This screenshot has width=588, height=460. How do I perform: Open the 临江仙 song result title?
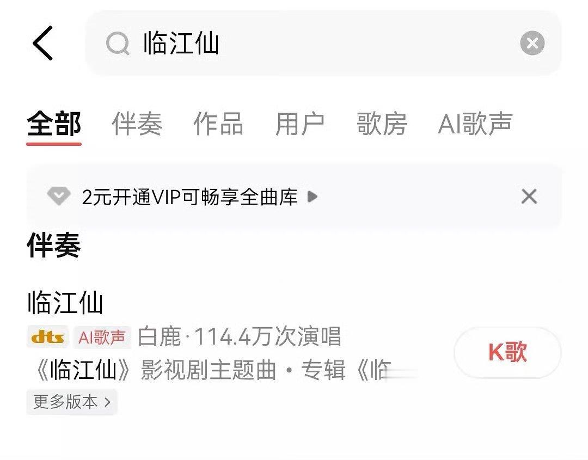(x=65, y=302)
